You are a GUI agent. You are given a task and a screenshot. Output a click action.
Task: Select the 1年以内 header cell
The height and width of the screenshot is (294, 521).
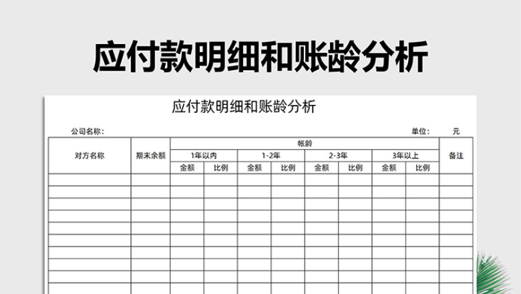click(204, 156)
